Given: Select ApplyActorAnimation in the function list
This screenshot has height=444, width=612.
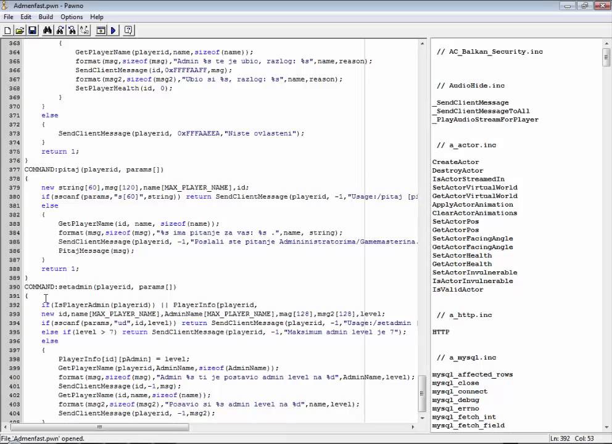Looking at the screenshot, I should pos(473,205).
